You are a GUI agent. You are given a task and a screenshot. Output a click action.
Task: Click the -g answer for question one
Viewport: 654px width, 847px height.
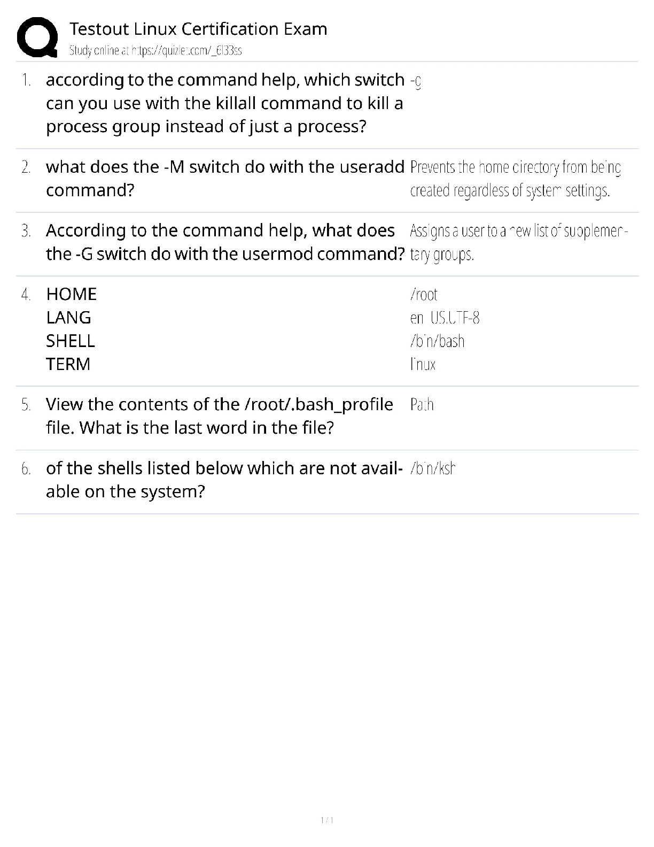(416, 81)
